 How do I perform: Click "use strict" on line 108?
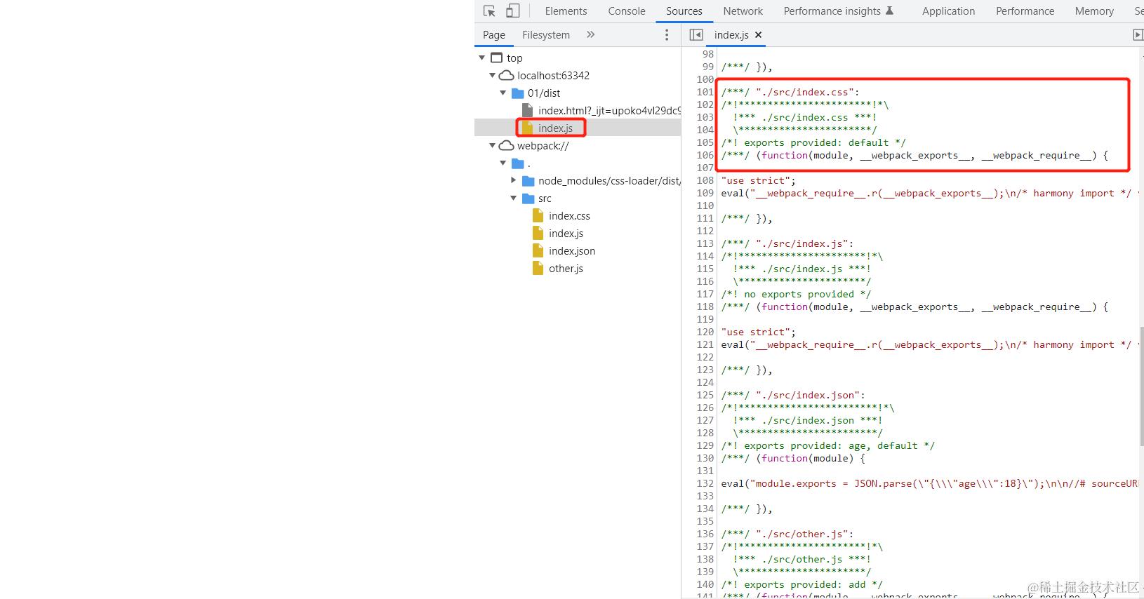755,180
